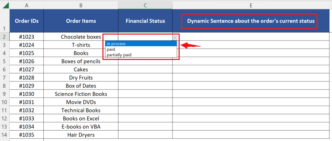Open the dropdown arrow in cell C2
This screenshot has height=141, width=332.
point(175,38)
